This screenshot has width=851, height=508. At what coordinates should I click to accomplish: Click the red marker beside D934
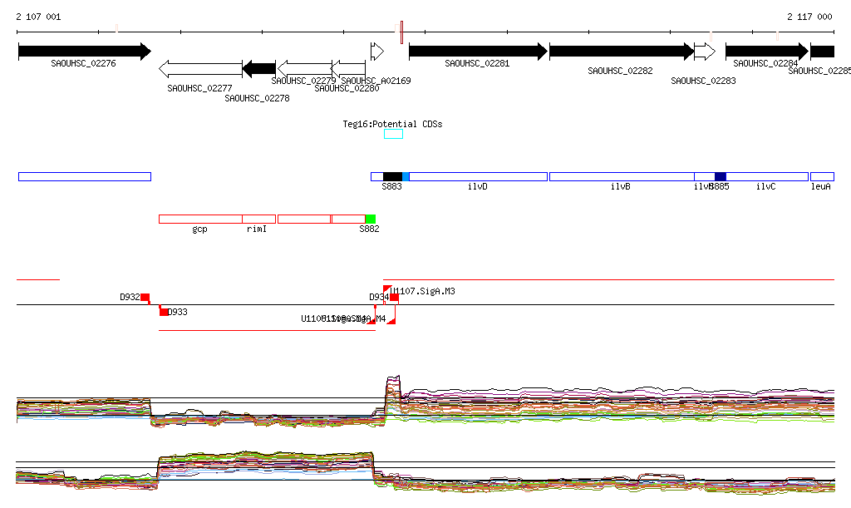(x=395, y=298)
